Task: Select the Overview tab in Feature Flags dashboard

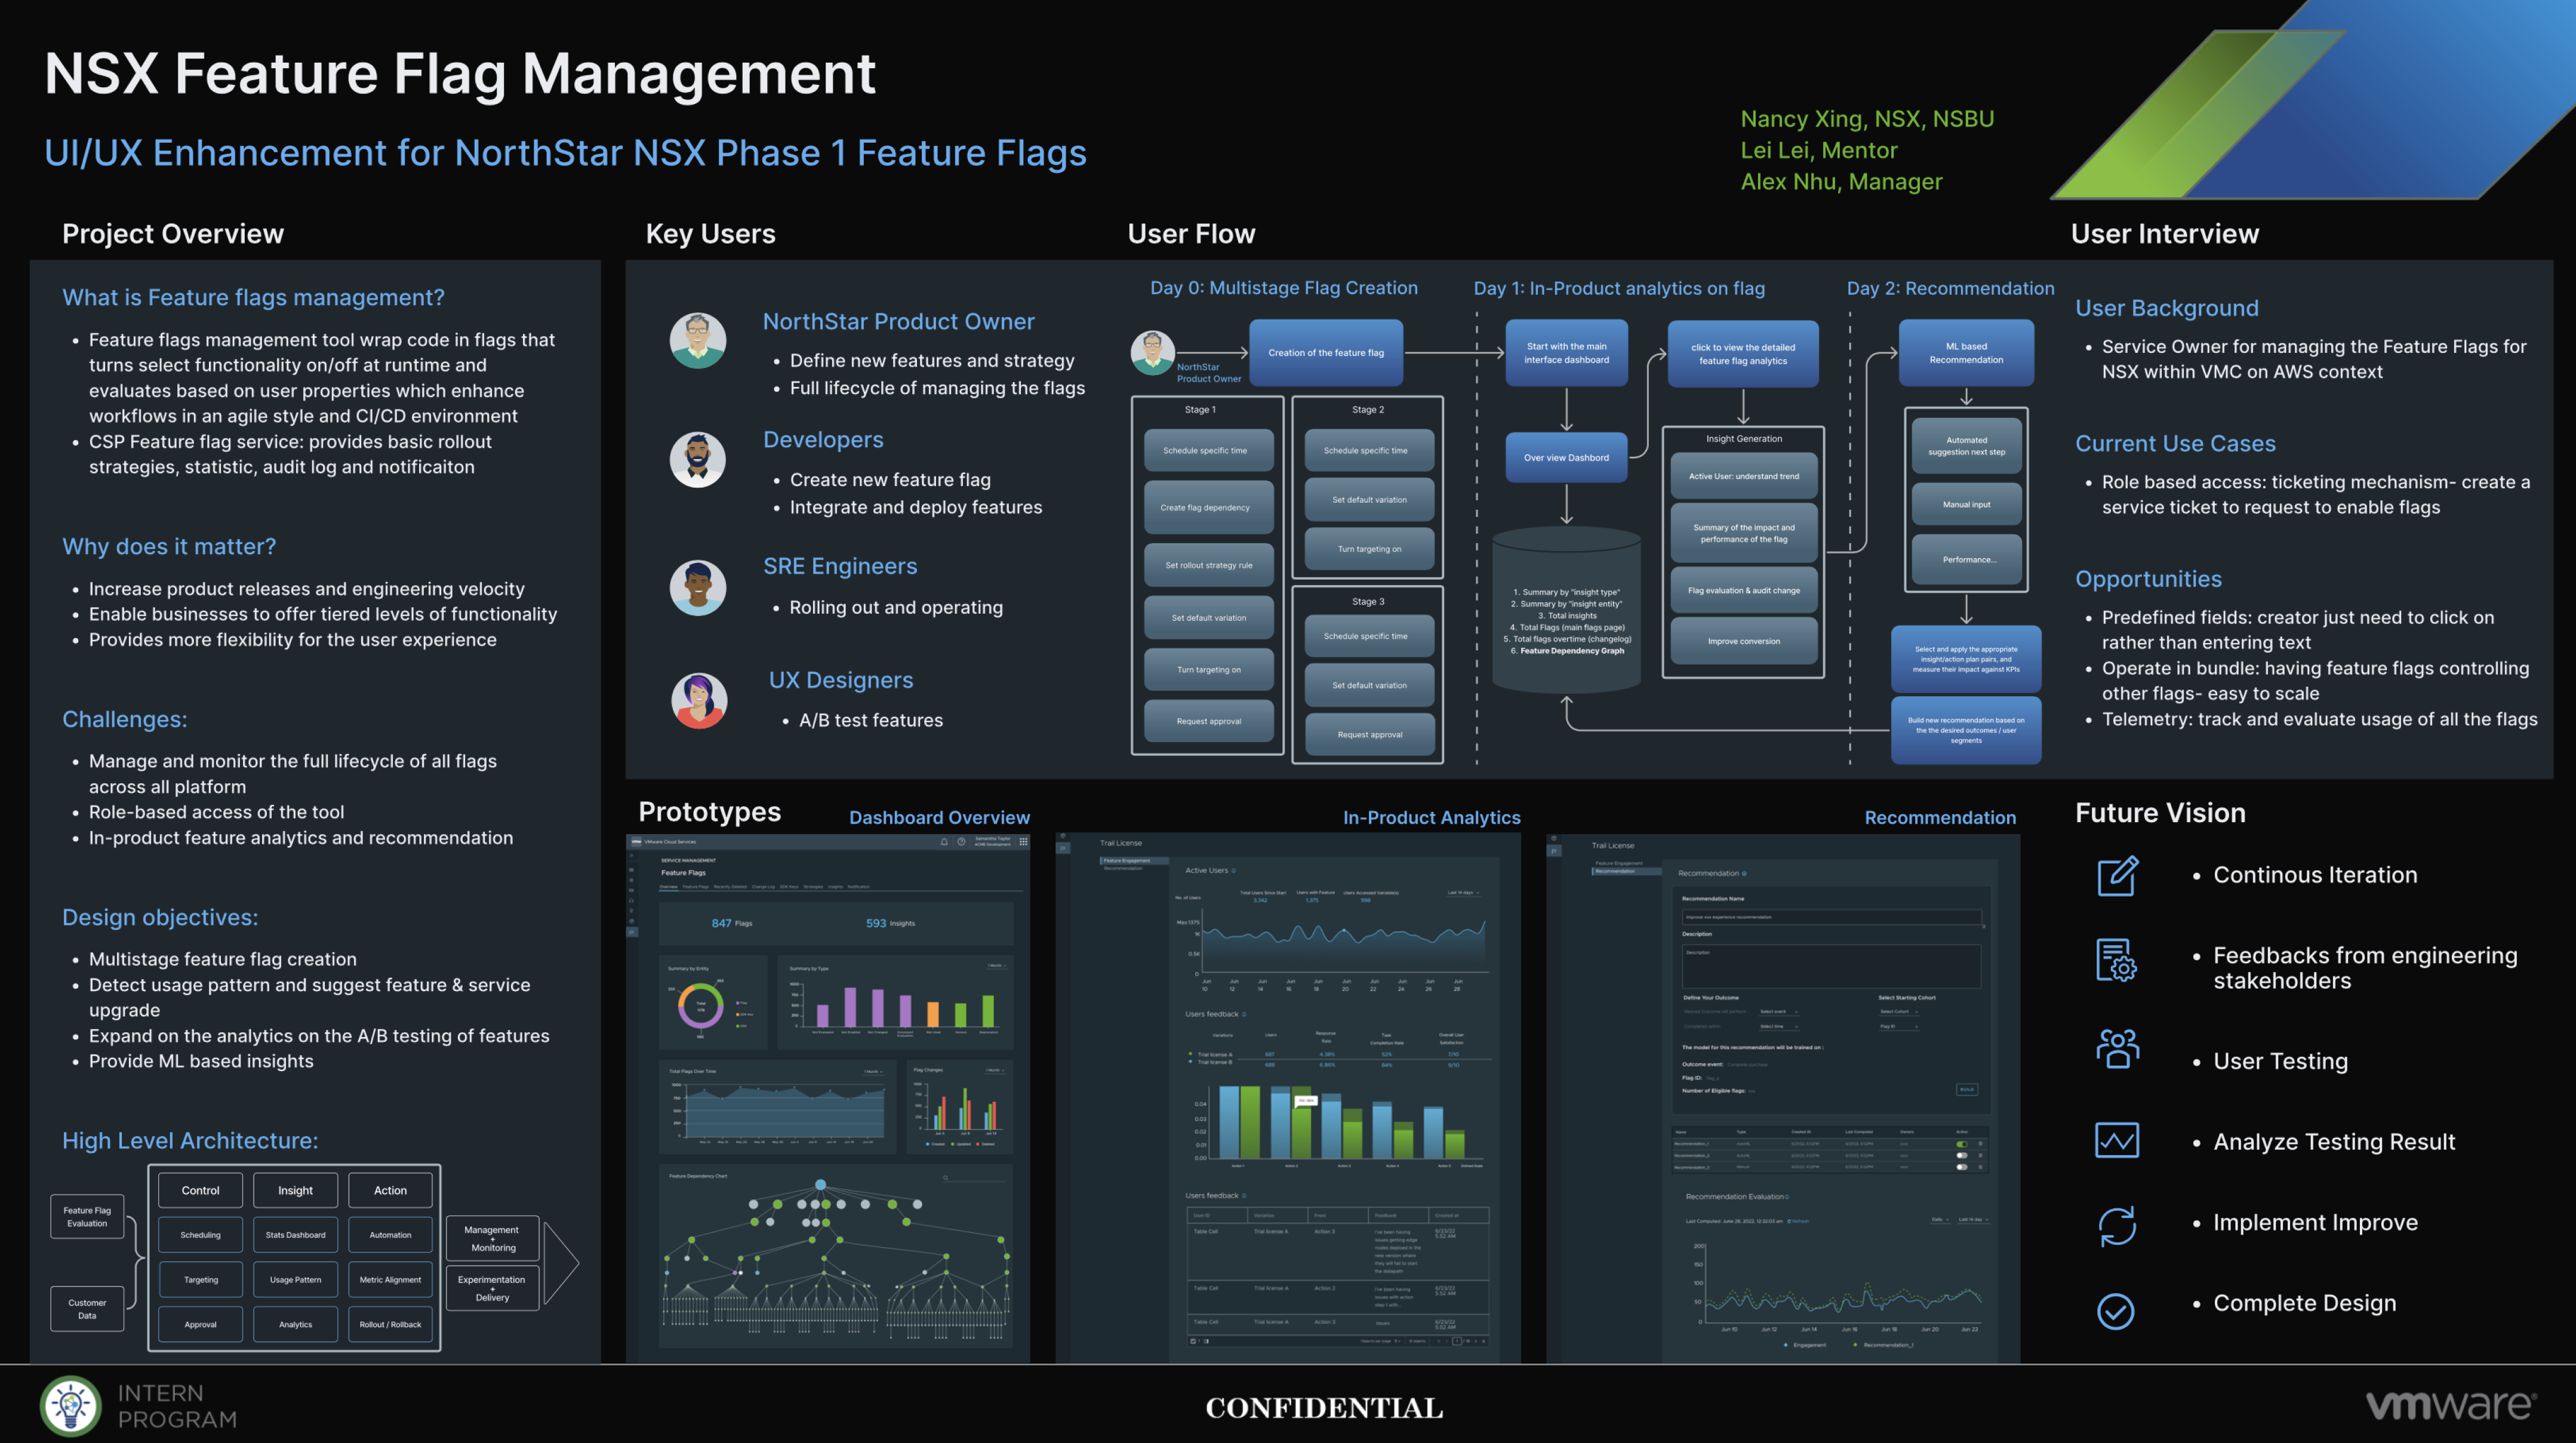Action: coord(669,887)
